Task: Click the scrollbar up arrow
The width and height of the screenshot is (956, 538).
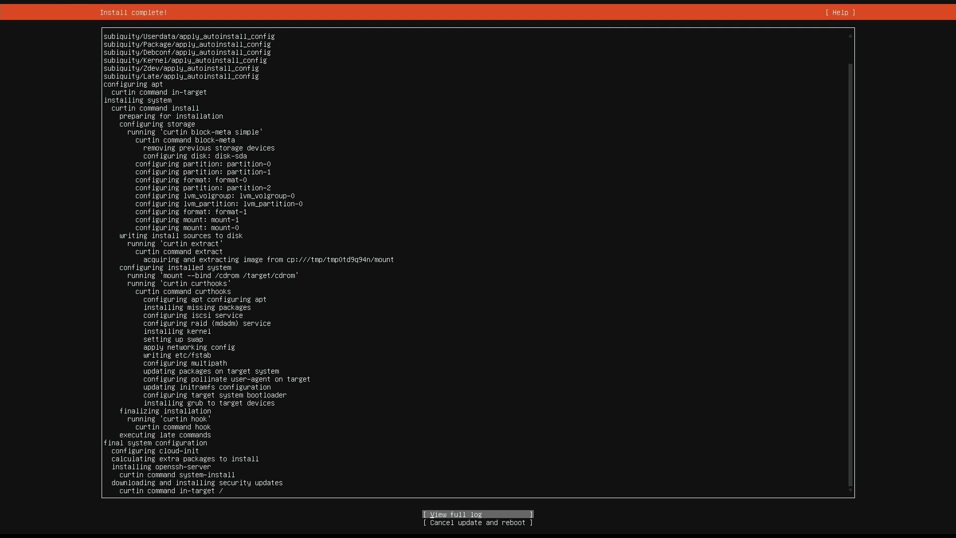Action: [849, 35]
